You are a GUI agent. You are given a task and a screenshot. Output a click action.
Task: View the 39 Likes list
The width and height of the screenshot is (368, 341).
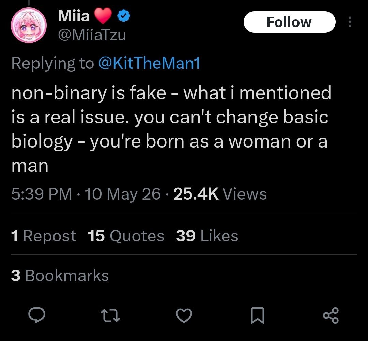click(x=207, y=236)
